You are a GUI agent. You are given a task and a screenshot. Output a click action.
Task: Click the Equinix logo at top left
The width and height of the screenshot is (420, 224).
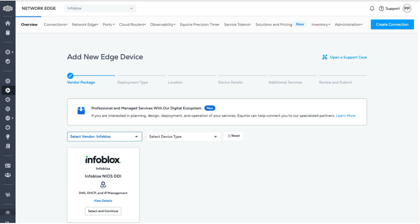(x=7, y=8)
